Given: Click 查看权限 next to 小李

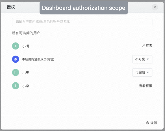Looking at the screenshot, I should 146,86.
